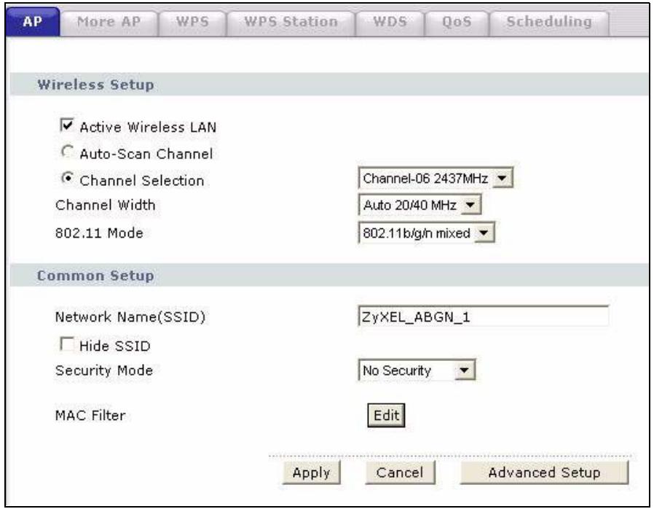Viewport: 654px width, 509px height.
Task: Click the Wireless Setup section heading
Action: [x=95, y=85]
